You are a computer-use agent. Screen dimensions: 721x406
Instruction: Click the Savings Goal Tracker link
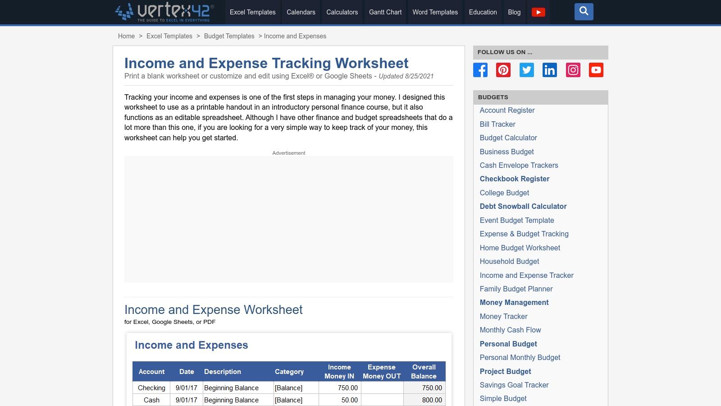click(514, 385)
